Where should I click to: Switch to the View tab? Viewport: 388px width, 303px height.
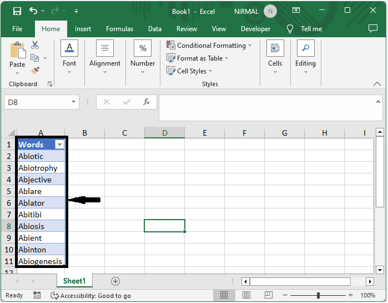click(219, 29)
